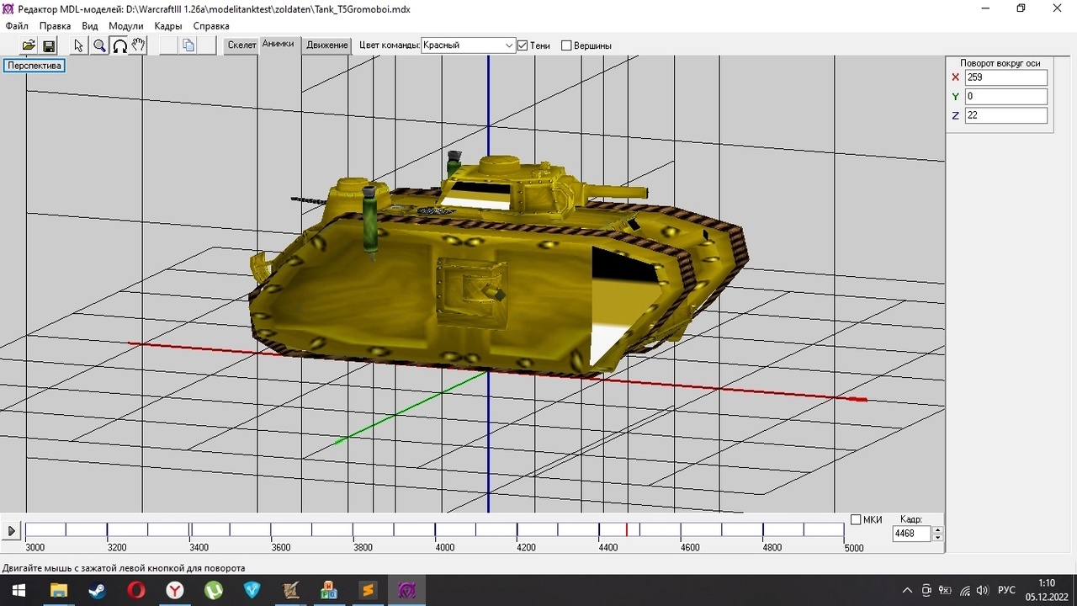Click the Перспектива view button
This screenshot has width=1077, height=606.
coord(34,66)
